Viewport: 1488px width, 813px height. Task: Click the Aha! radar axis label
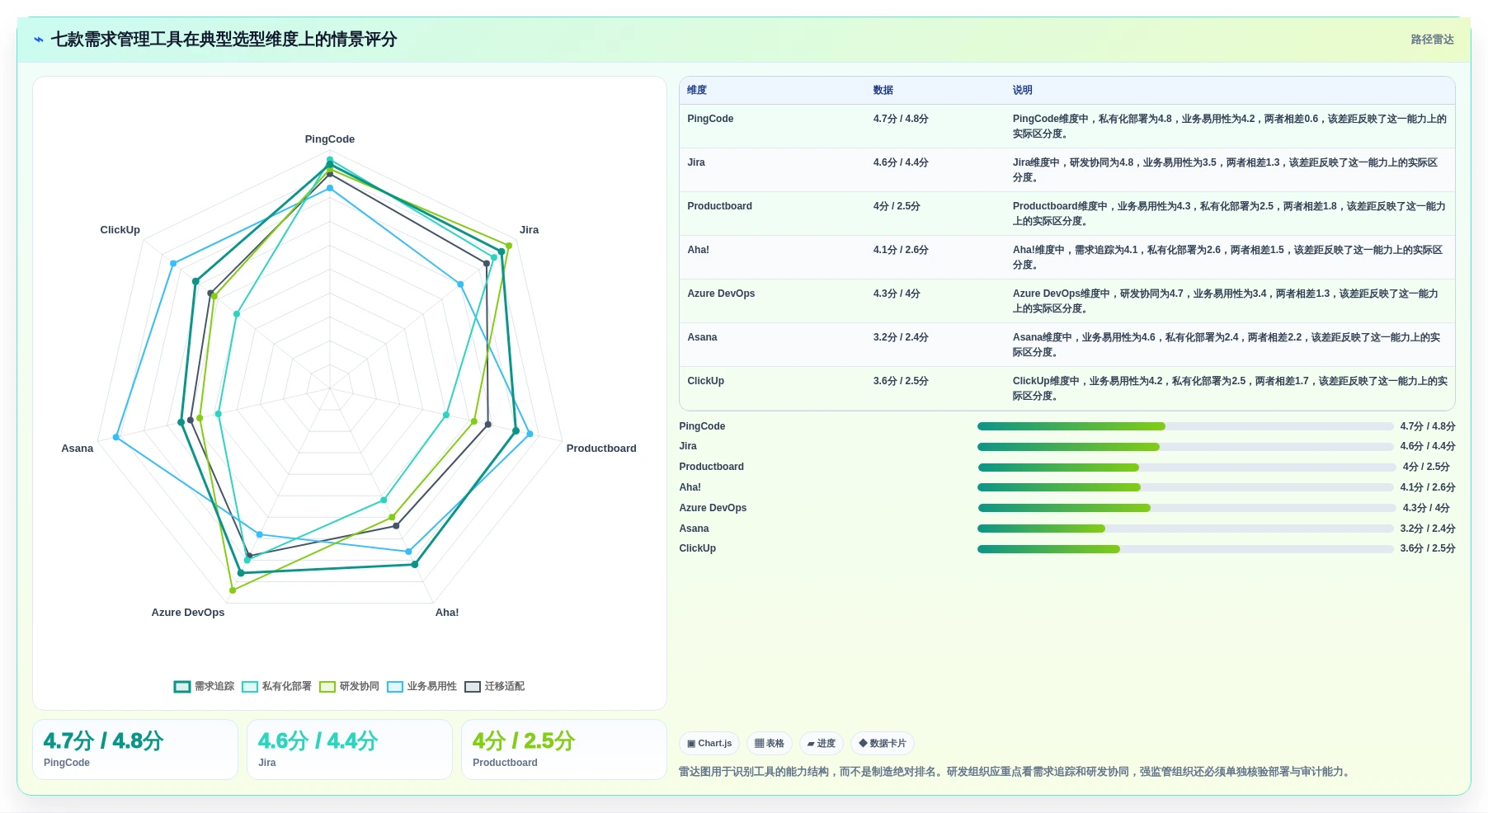click(x=447, y=613)
